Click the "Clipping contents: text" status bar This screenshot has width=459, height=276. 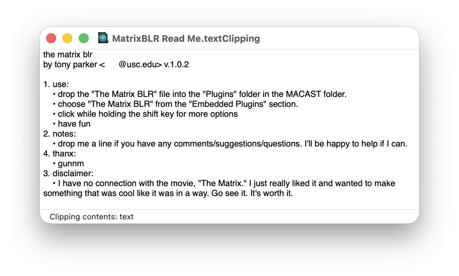point(92,217)
